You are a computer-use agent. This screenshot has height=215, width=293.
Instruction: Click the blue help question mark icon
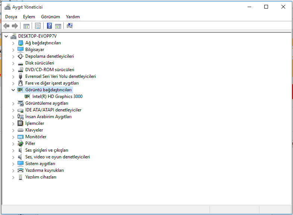coord(49,26)
